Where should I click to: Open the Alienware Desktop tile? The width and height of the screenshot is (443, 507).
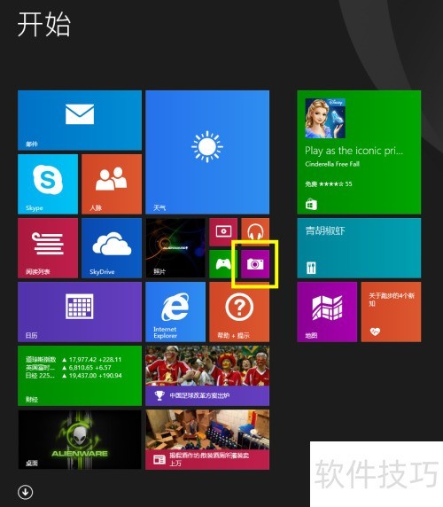80,440
